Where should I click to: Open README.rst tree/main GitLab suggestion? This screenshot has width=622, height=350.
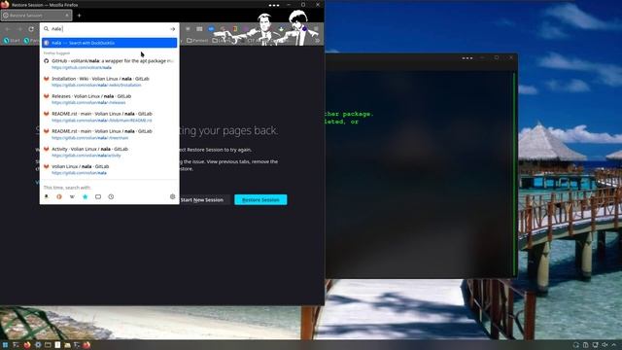click(x=110, y=134)
